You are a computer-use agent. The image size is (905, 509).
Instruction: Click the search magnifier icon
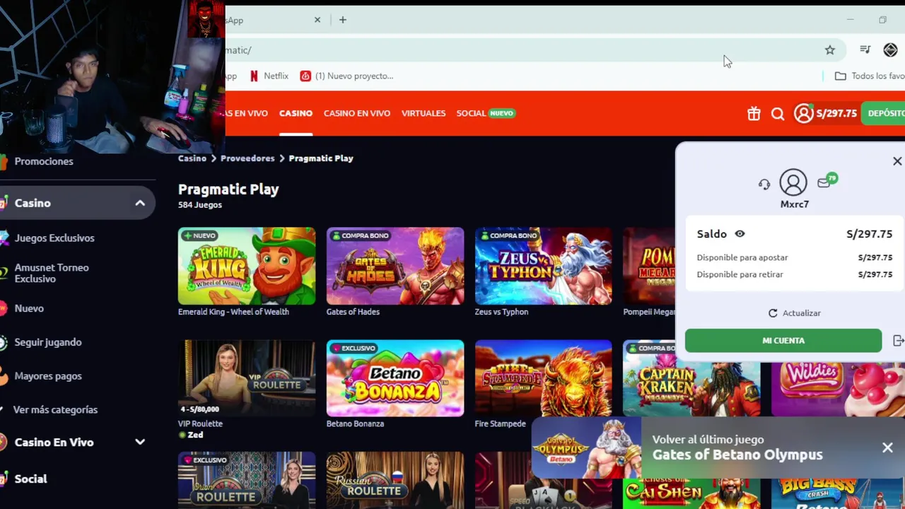778,114
